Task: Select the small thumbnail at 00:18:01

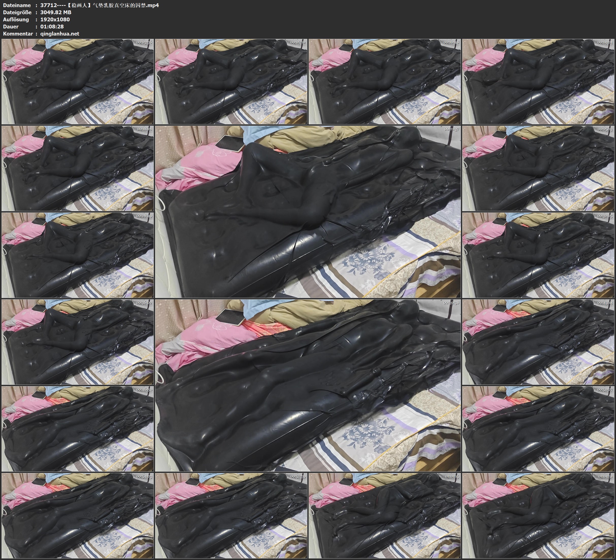Action: pos(78,168)
